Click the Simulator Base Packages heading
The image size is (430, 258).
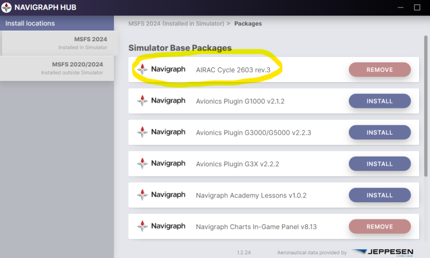(x=180, y=48)
